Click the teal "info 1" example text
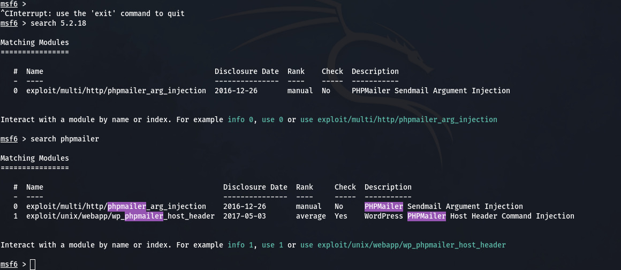The image size is (621, 270). tap(240, 245)
